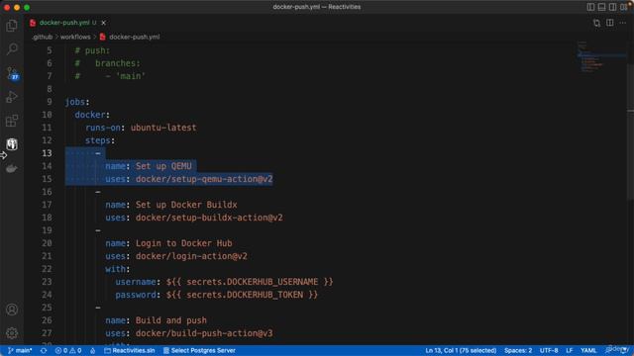
Task: Open the Accounts icon in activity bar
Action: point(12,310)
